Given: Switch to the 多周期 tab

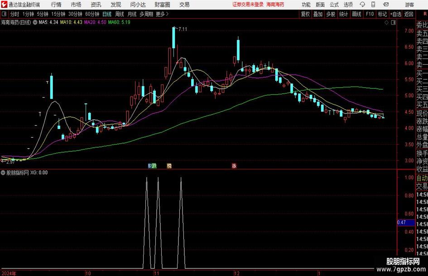Looking at the screenshot, I should 146,14.
